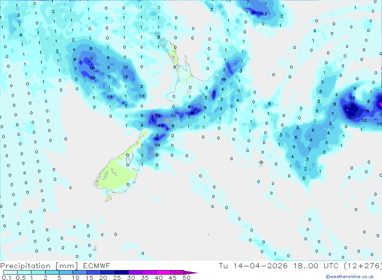Viewport: 382px width, 280px height.
Task: Select the 5–10 mm legend swatch
Action: pos(66,272)
